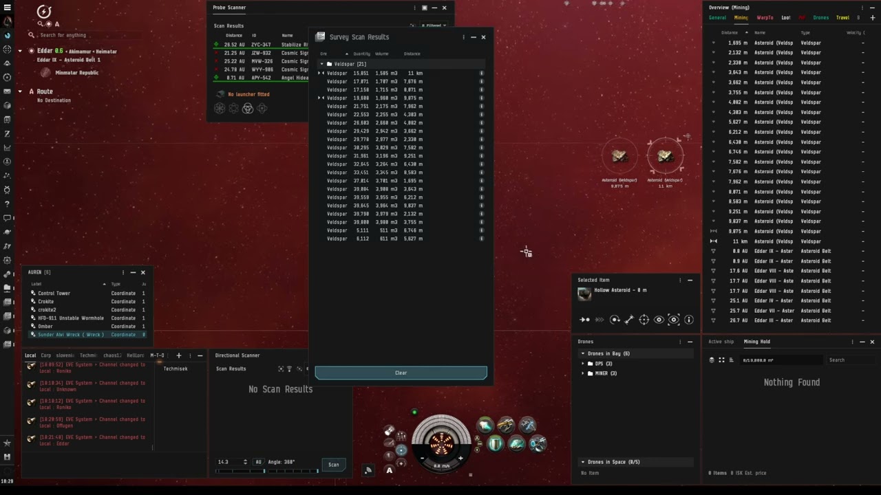
Task: Collapse Drones in Bay (6) section
Action: (x=582, y=353)
